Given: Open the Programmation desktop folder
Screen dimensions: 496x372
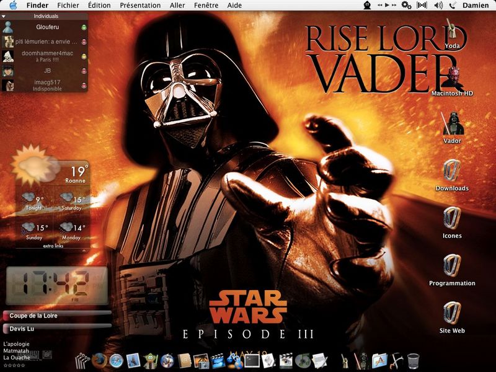Looking at the screenshot, I should tap(452, 270).
